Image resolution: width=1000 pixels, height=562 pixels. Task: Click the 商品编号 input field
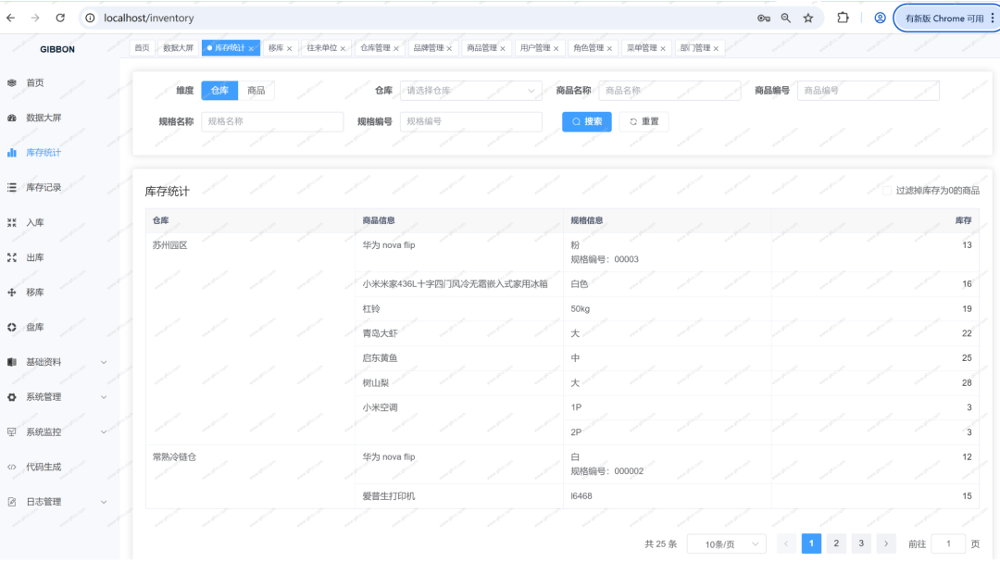click(868, 91)
